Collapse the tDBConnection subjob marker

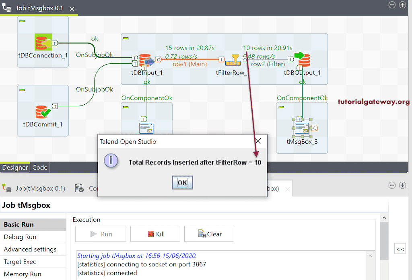22,21
